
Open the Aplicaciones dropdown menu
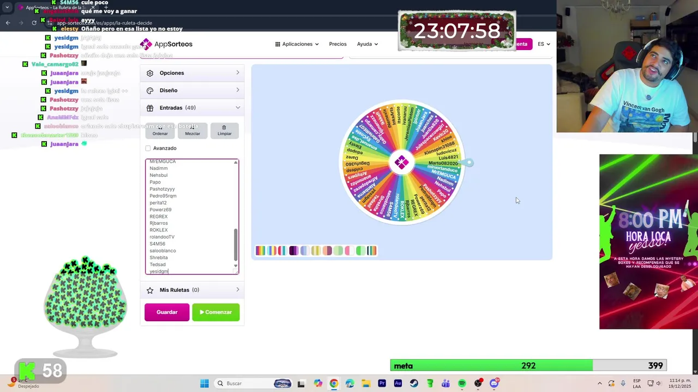click(297, 44)
